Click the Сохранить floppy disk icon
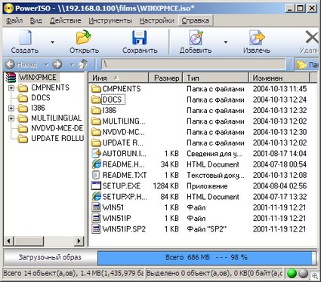Screen dimensions: 321x282 pos(140,38)
